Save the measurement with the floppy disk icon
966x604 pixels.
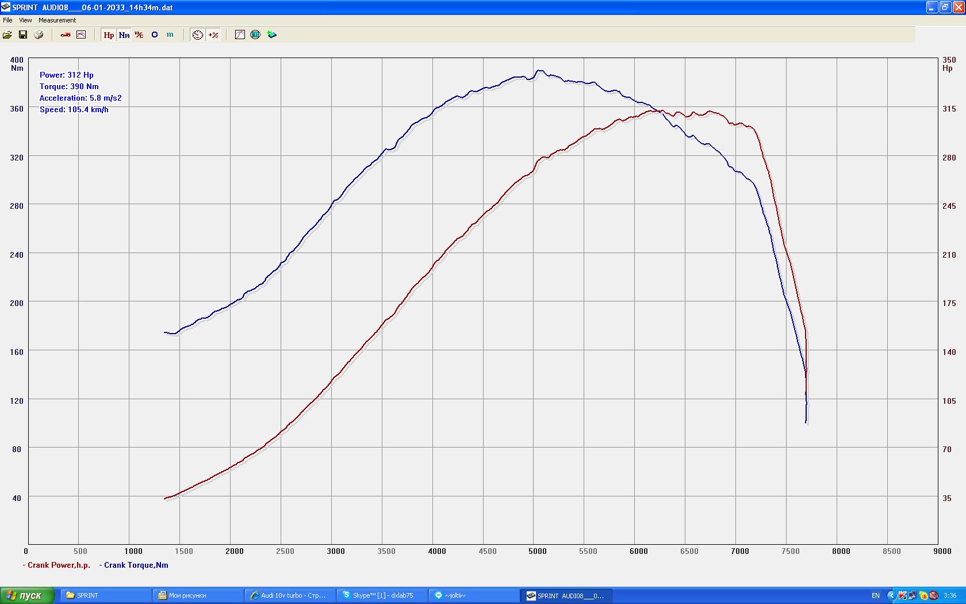[23, 35]
